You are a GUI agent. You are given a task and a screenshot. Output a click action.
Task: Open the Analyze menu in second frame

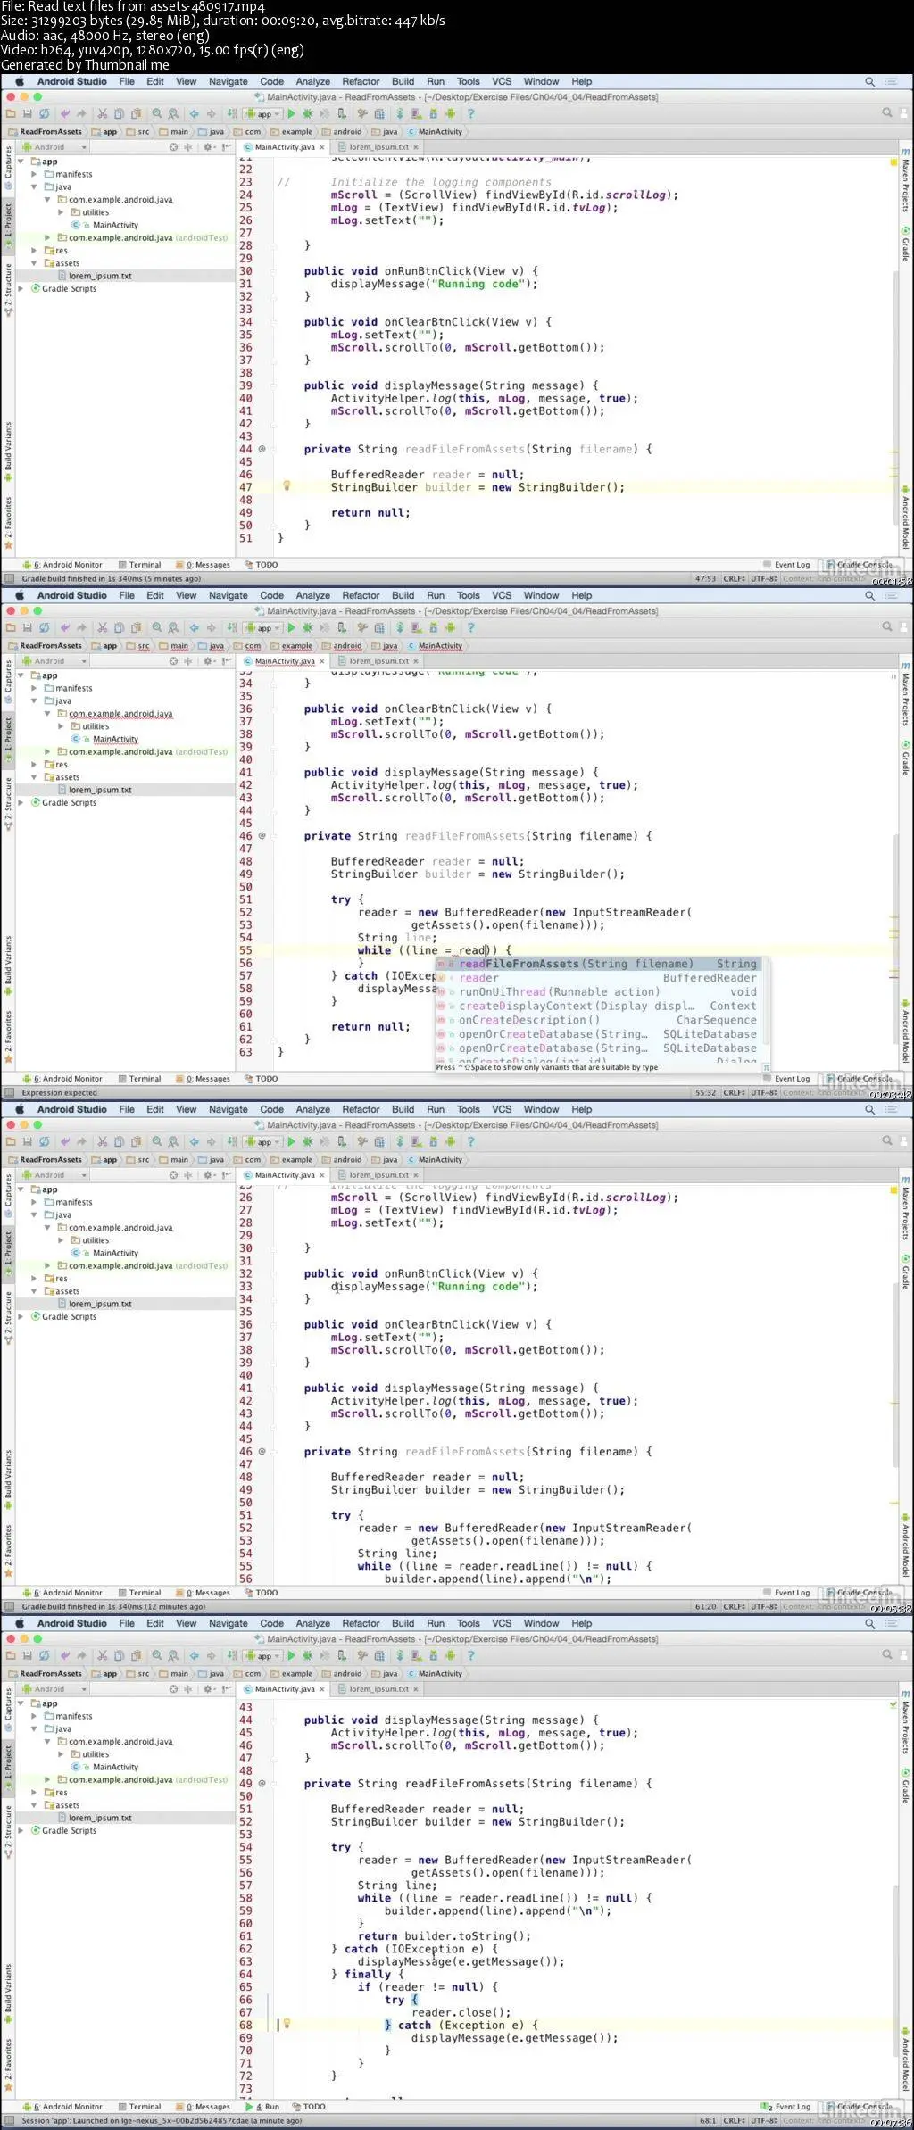point(313,595)
